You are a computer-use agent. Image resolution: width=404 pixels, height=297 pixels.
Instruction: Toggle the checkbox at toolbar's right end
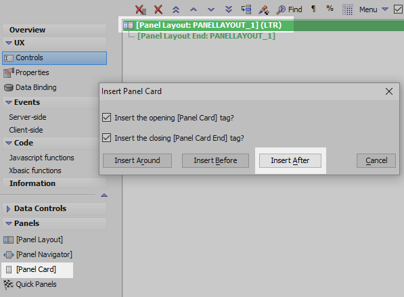click(399, 9)
